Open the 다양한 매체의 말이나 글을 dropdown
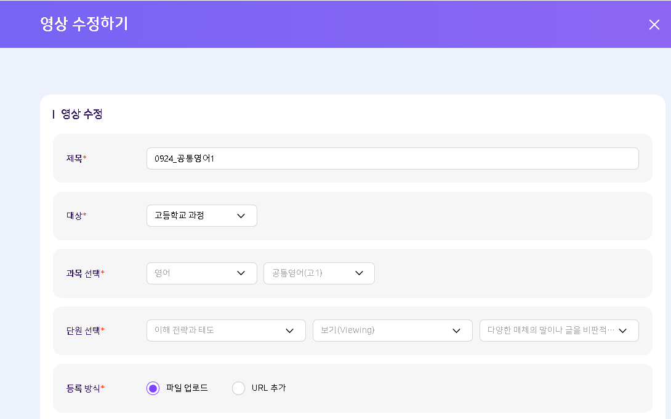Viewport: 671px width, 419px height. pyautogui.click(x=550, y=331)
